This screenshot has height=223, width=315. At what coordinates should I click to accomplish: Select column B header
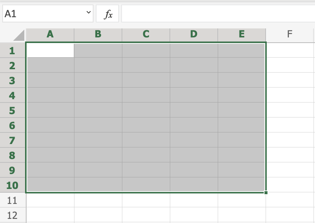(98, 34)
